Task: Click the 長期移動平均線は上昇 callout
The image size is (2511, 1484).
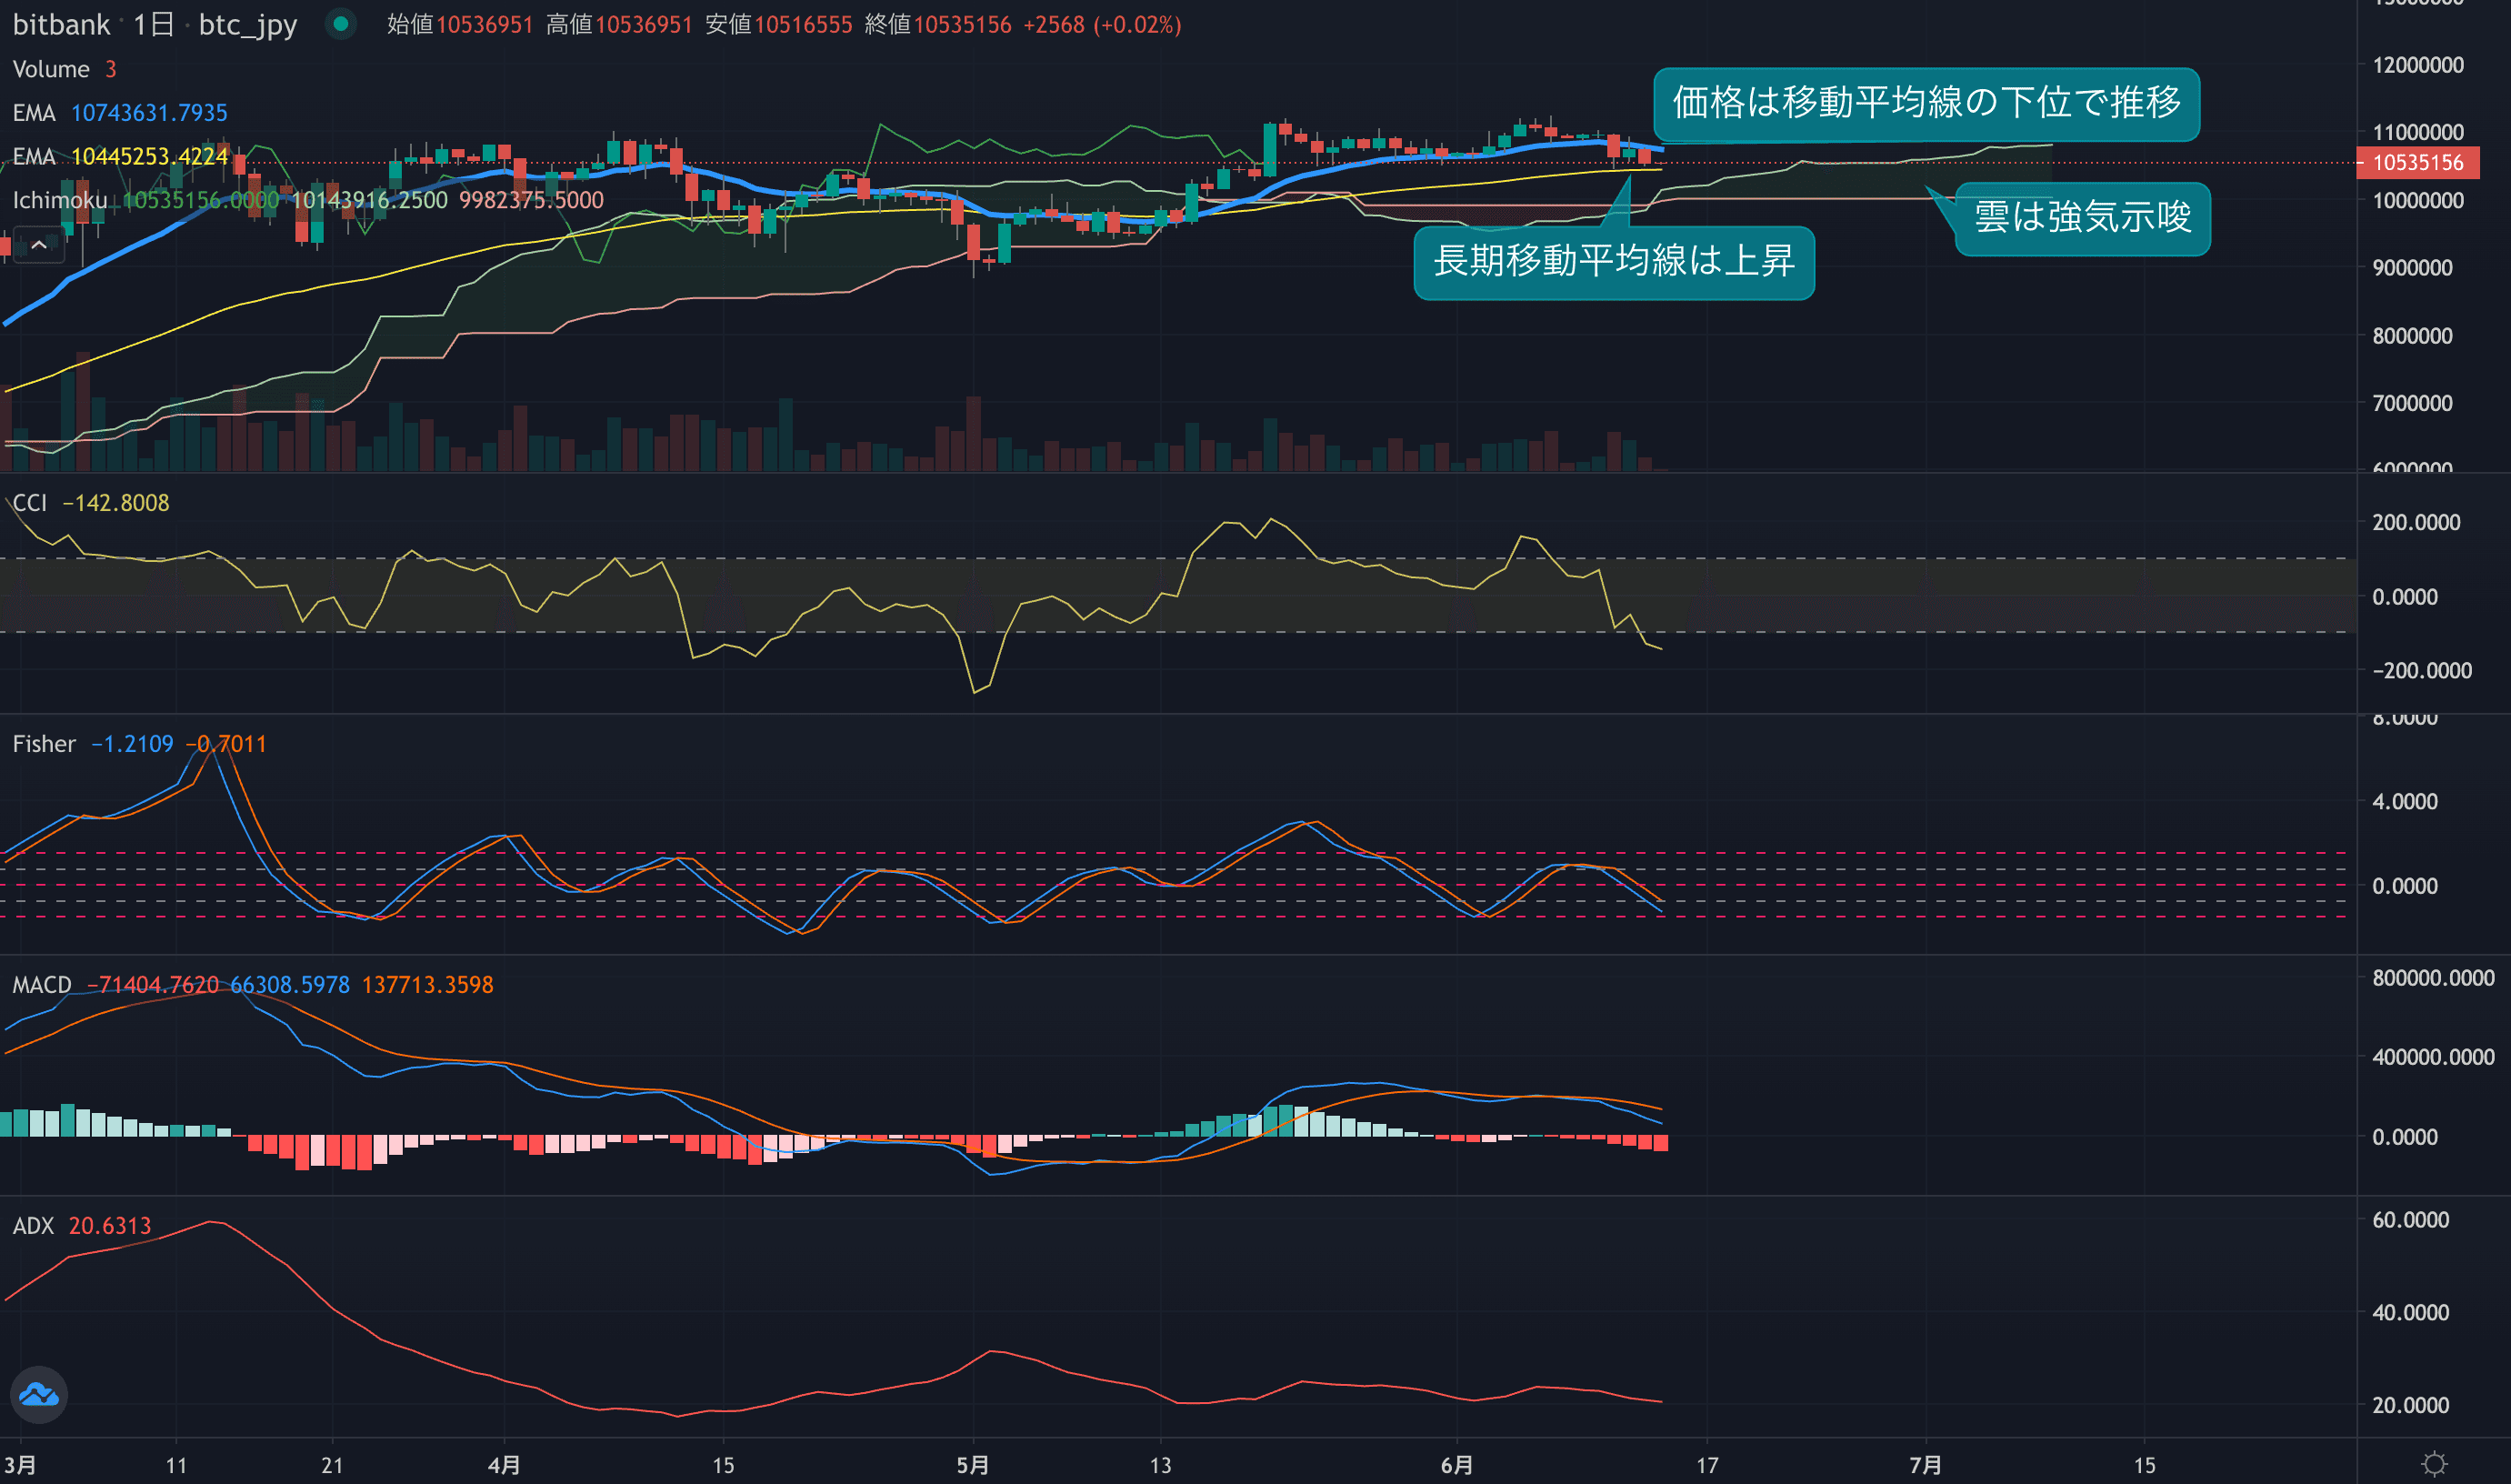Action: [1614, 262]
